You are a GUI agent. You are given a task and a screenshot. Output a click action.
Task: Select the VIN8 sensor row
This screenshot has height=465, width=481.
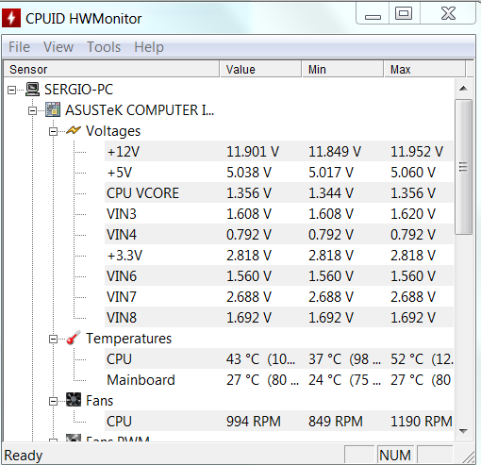(279, 317)
